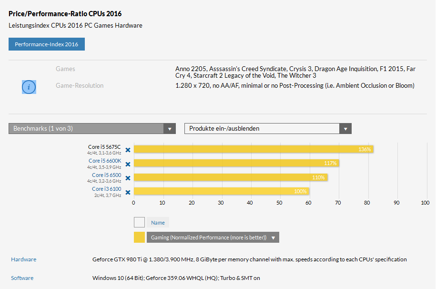This screenshot has width=436, height=289.
Task: Open the Produkte ein-/ausblenden dropdown
Action: [268, 129]
